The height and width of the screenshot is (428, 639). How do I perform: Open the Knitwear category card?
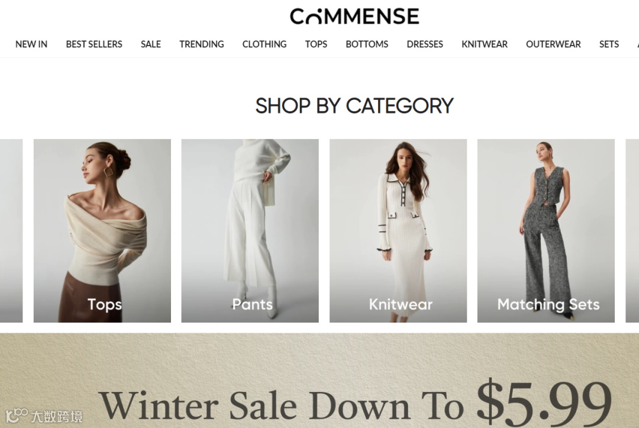pyautogui.click(x=398, y=231)
